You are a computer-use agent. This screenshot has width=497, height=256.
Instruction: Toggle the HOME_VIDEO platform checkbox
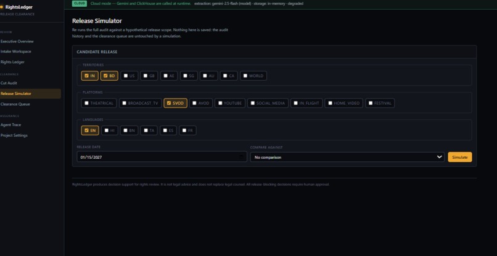330,103
